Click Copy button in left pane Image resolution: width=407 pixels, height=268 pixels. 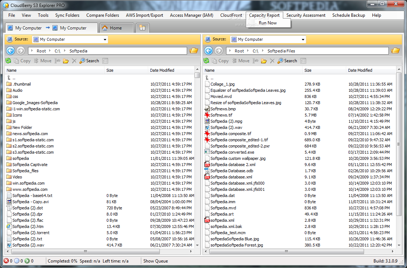pyautogui.click(x=22, y=61)
